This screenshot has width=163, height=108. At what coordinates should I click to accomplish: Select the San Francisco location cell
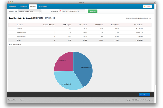[x=21, y=36]
